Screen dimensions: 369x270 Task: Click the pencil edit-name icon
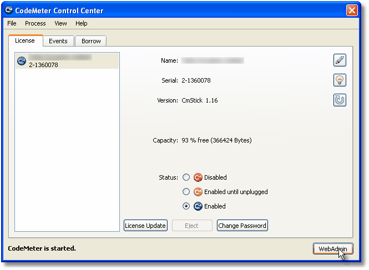click(340, 60)
